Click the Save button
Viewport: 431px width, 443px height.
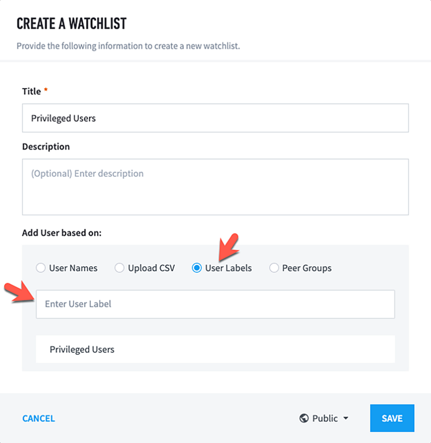[x=392, y=418]
